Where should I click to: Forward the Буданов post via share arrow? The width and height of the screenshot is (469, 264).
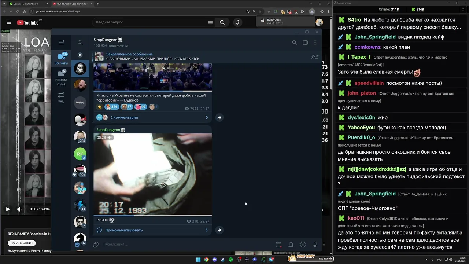[x=219, y=118]
